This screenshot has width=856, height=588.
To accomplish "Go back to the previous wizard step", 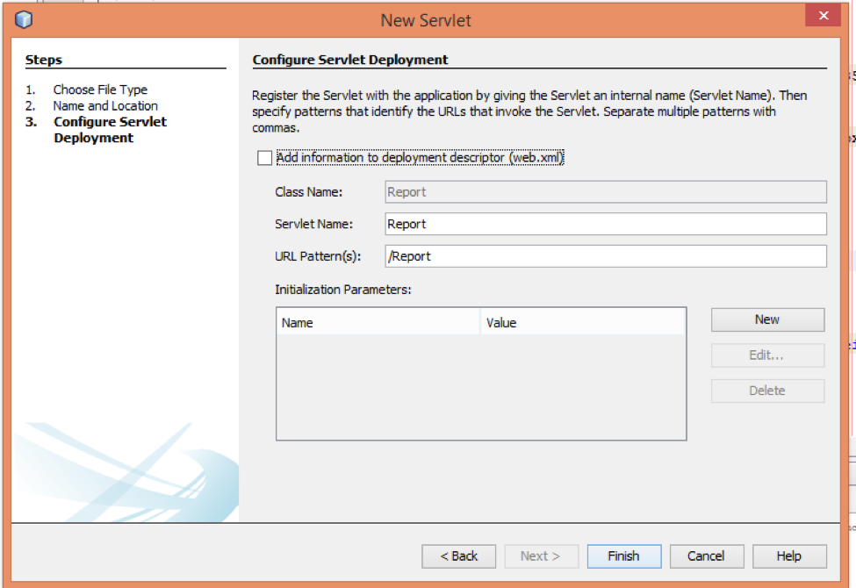I will (458, 556).
